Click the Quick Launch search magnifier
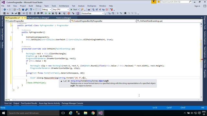Screen dimensions: 207x116 pos(190,2)
